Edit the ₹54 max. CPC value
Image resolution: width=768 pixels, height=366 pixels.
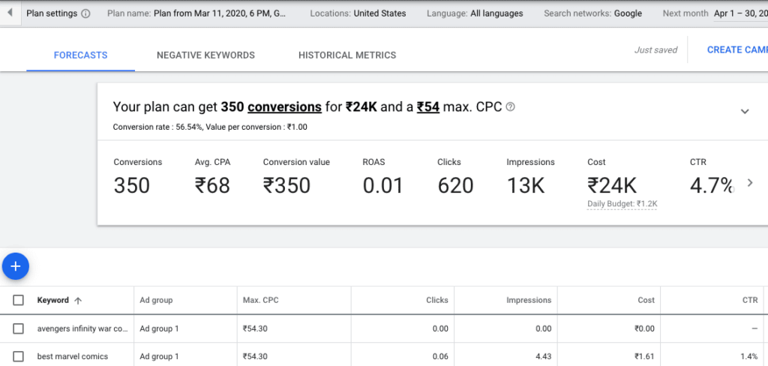(428, 106)
